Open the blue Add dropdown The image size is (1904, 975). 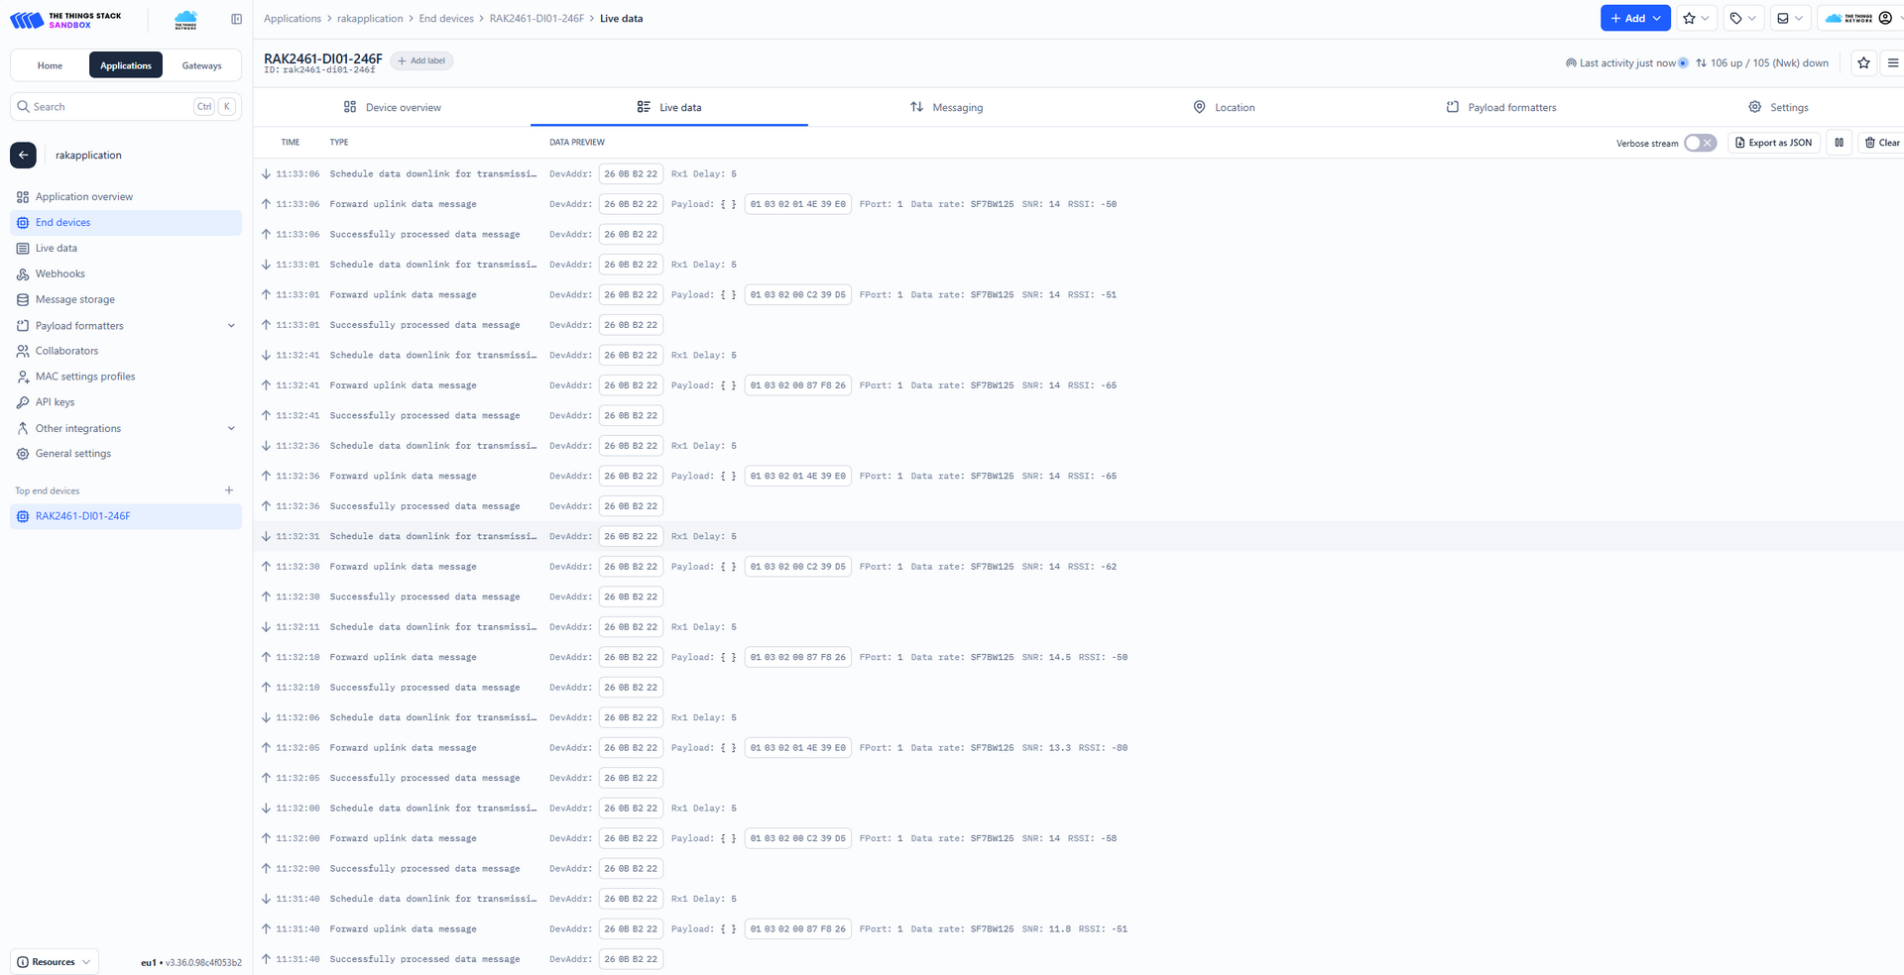[x=1634, y=19]
